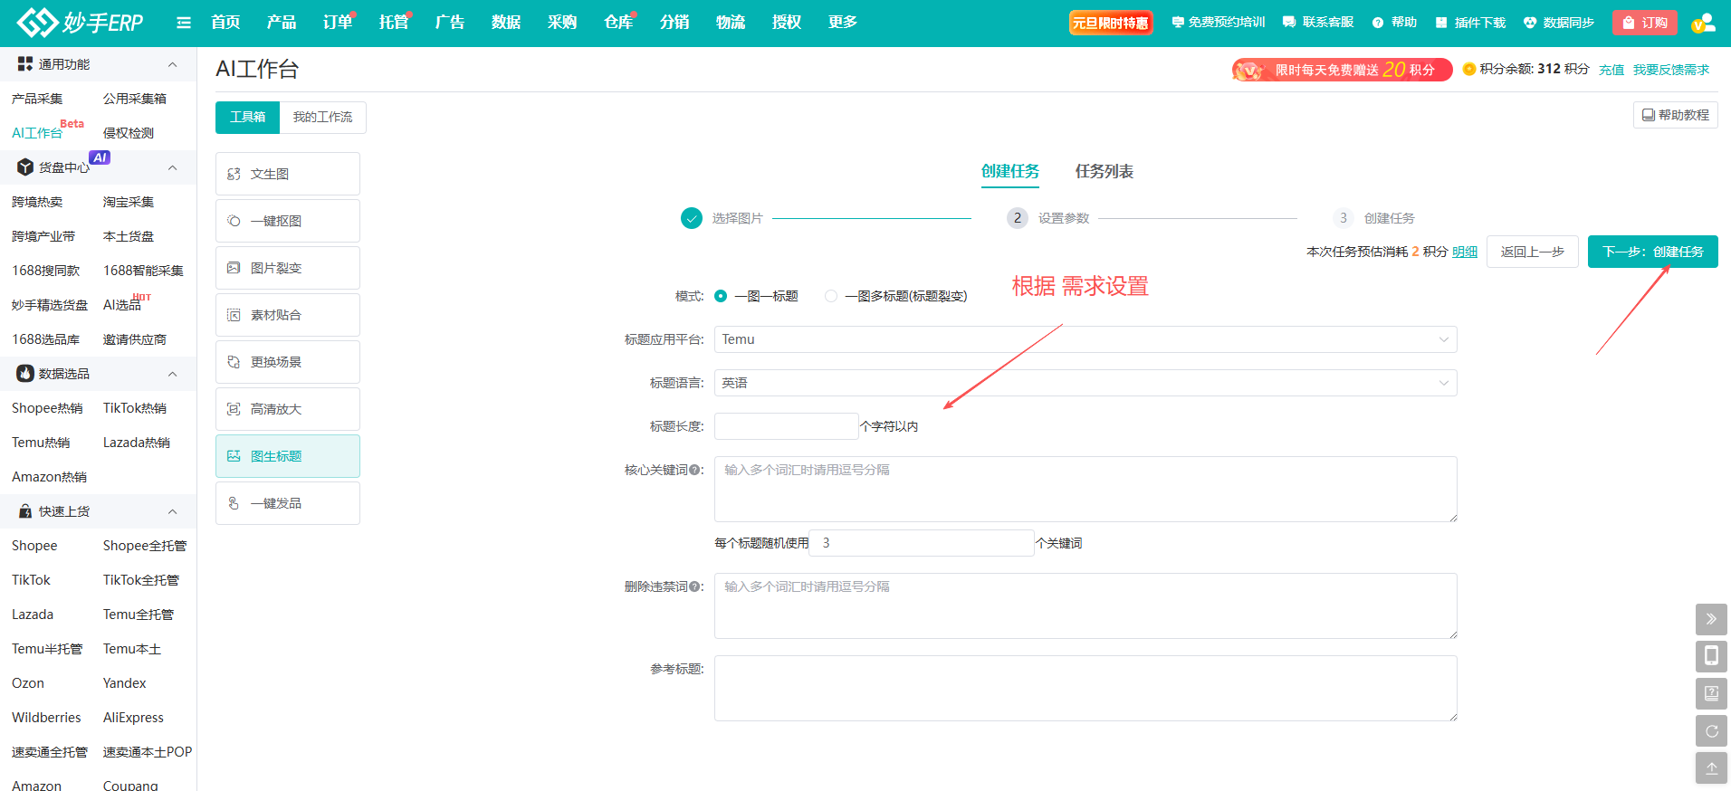Image resolution: width=1731 pixels, height=791 pixels.
Task: Select 一键抠图 tool in toolbox
Action: click(287, 221)
